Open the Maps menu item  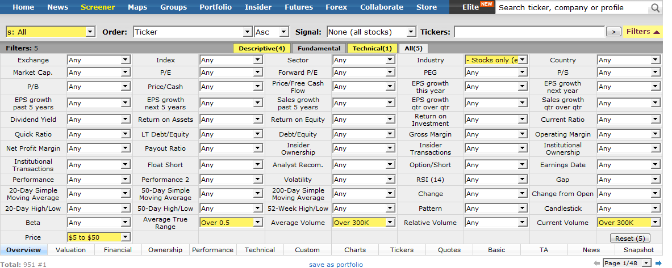[137, 7]
